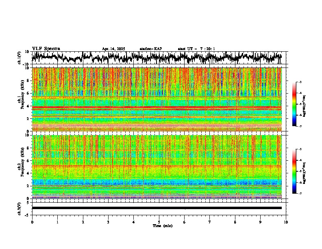Click the "ch.1(V)" waveform axis label
This screenshot has height=249, width=322.
pos(20,58)
